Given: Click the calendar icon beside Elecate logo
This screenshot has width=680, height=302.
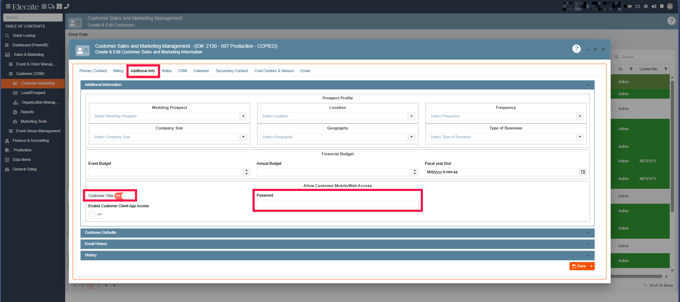Looking at the screenshot, I should point(44,6).
